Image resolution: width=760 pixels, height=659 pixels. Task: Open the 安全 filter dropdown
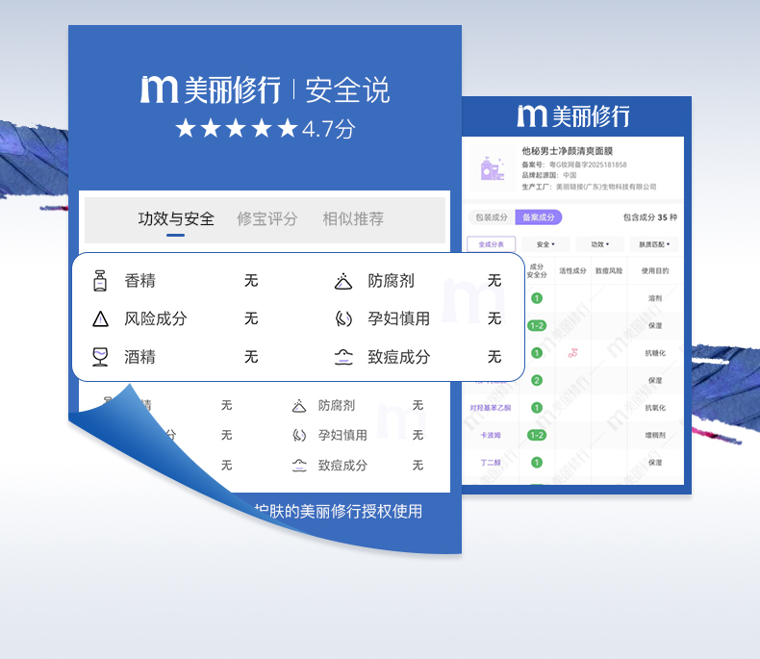pos(545,244)
